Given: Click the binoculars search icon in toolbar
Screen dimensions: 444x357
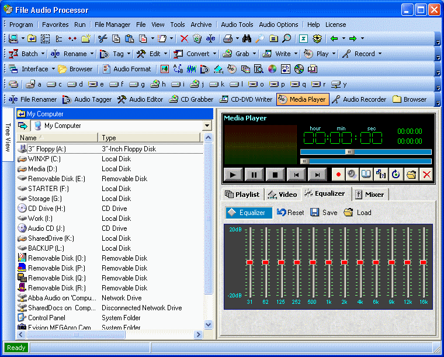Looking at the screenshot, I should click(x=247, y=39).
